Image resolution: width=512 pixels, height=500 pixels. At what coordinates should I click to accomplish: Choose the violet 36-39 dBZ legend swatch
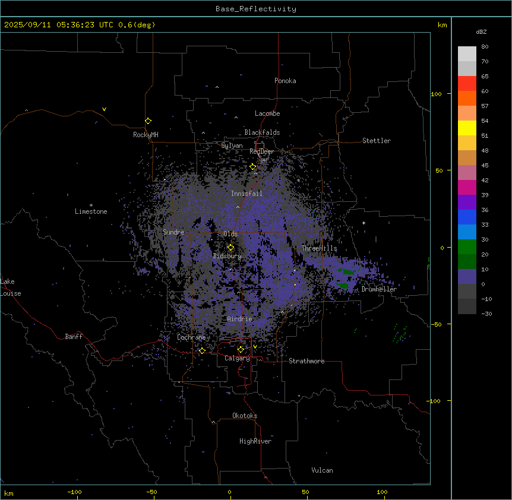[467, 202]
